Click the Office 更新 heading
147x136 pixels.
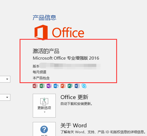pyautogui.click(x=74, y=97)
